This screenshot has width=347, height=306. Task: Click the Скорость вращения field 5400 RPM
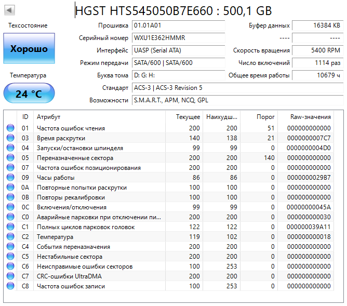pyautogui.click(x=318, y=50)
